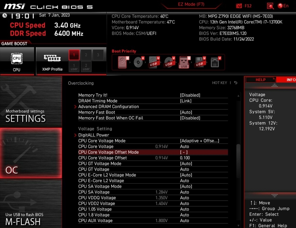Edit the CPU VDD2 Voltage Auto value

[x=184, y=204]
